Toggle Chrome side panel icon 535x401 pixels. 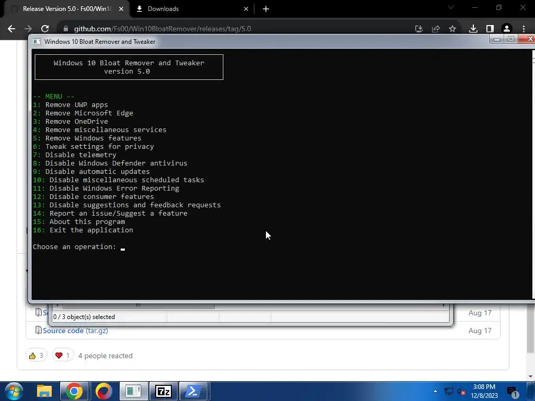490,29
